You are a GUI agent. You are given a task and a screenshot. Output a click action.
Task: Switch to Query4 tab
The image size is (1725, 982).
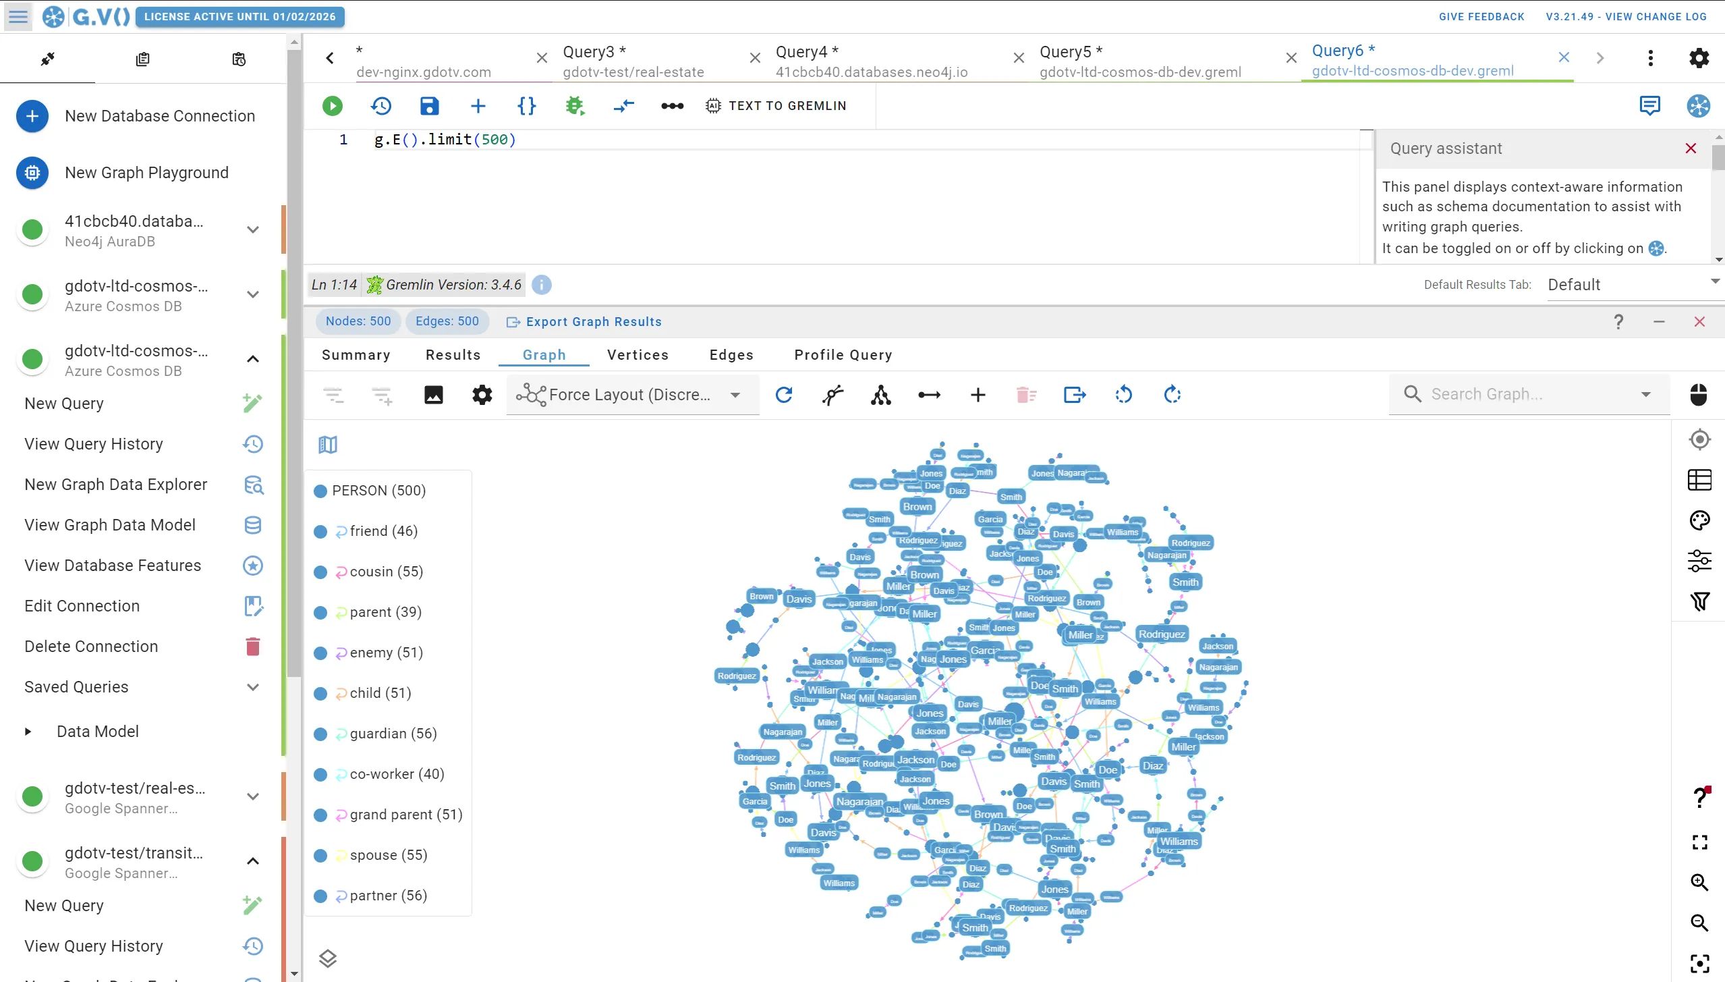(x=872, y=61)
